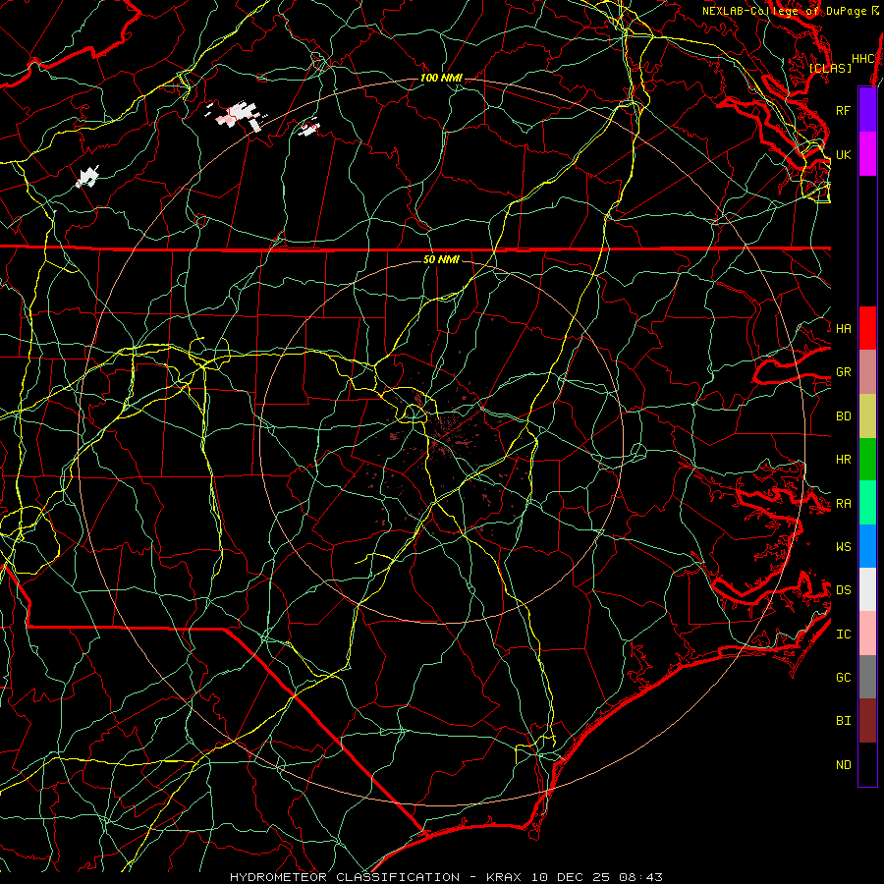Pick the white DS legend swatch

point(867,589)
